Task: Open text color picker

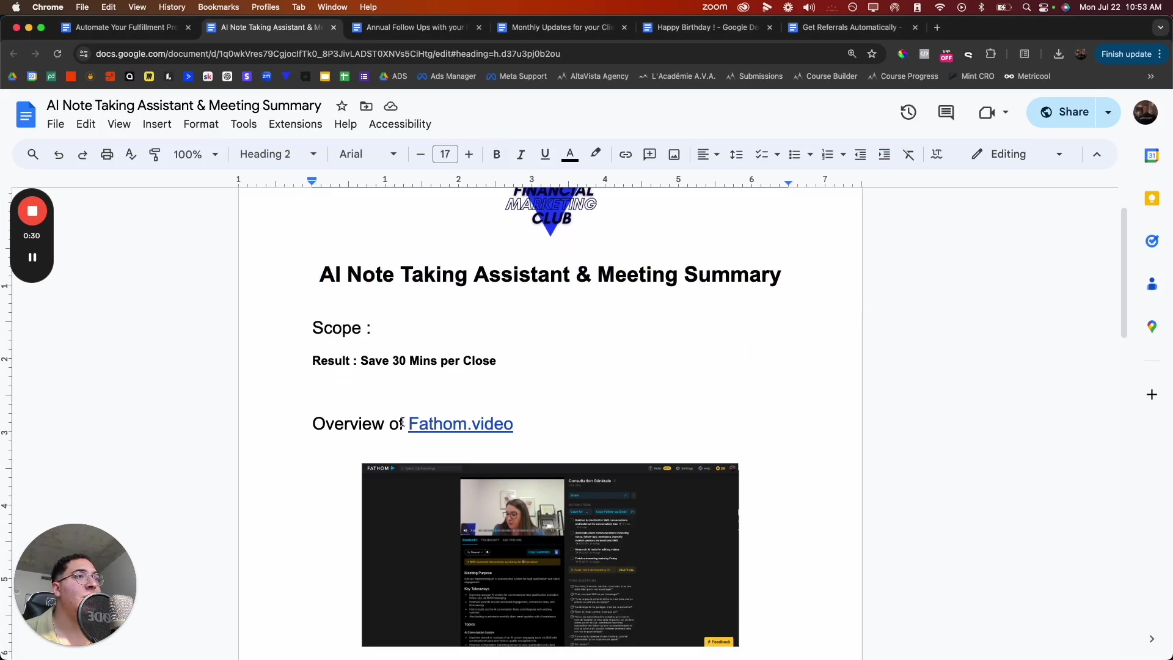Action: pos(570,155)
